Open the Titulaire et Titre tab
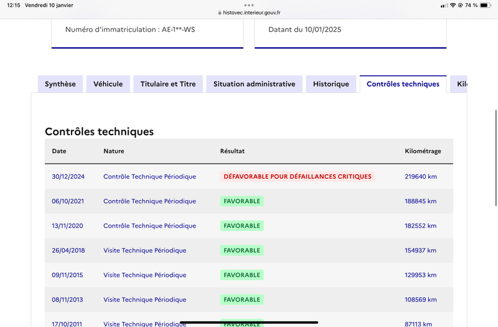Image resolution: width=498 pixels, height=327 pixels. [168, 84]
